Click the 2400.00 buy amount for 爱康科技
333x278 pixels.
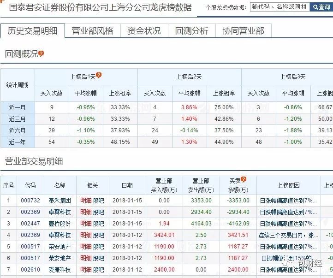164,270
